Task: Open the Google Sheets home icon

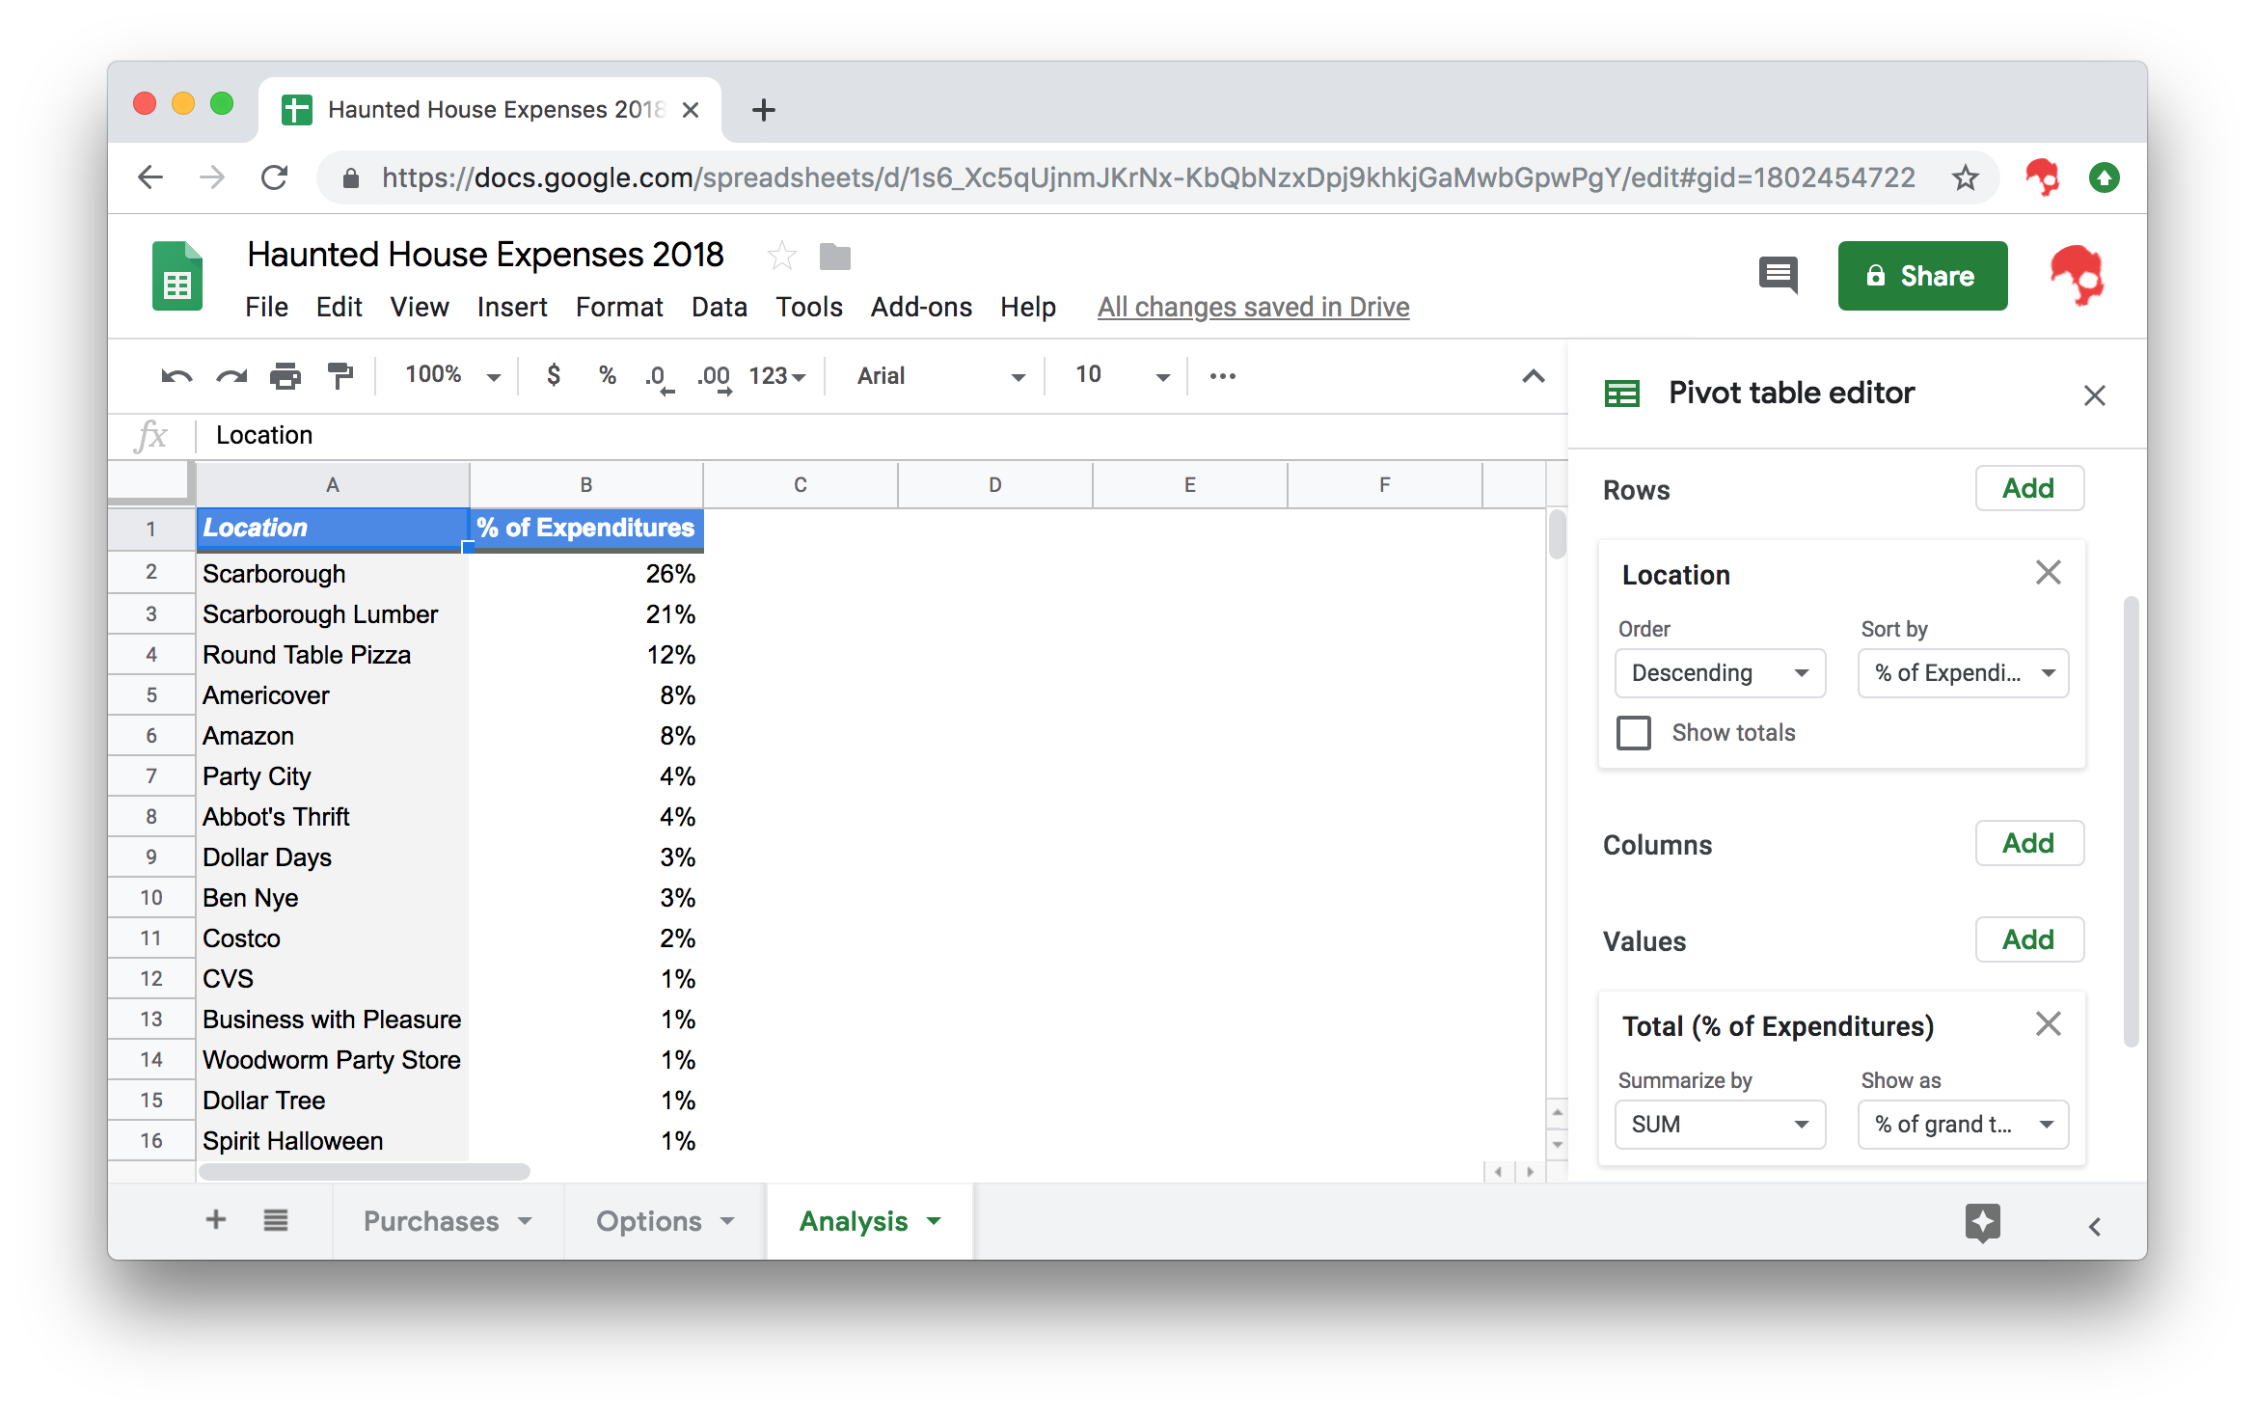Action: point(177,276)
